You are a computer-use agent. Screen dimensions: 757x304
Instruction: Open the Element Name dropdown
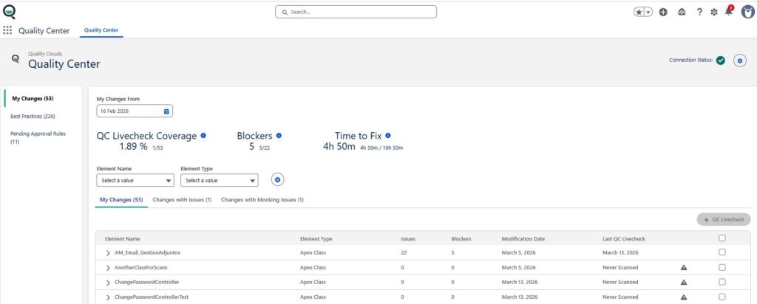(x=135, y=180)
